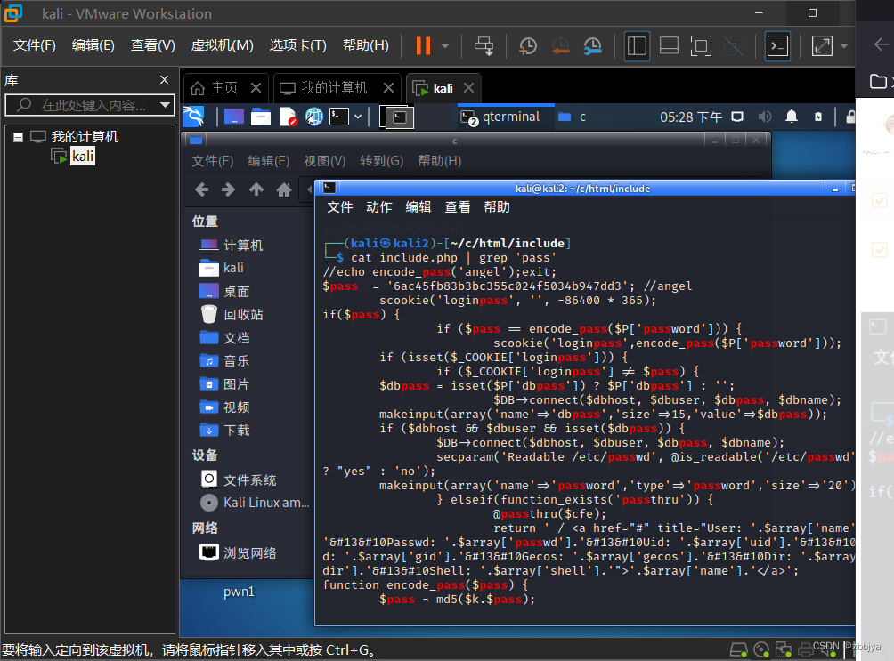The width and height of the screenshot is (894, 661).
Task: Click the display settings tray icon
Action: pyautogui.click(x=737, y=117)
